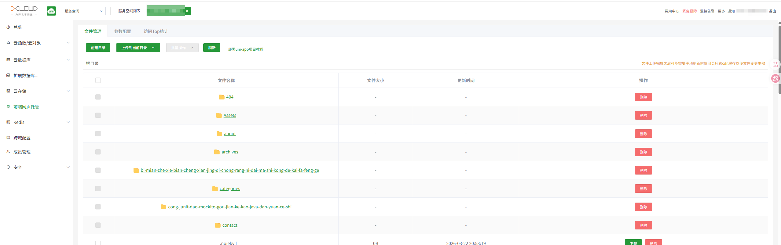Open the 404 folder icon
Image resolution: width=781 pixels, height=245 pixels.
(x=222, y=97)
